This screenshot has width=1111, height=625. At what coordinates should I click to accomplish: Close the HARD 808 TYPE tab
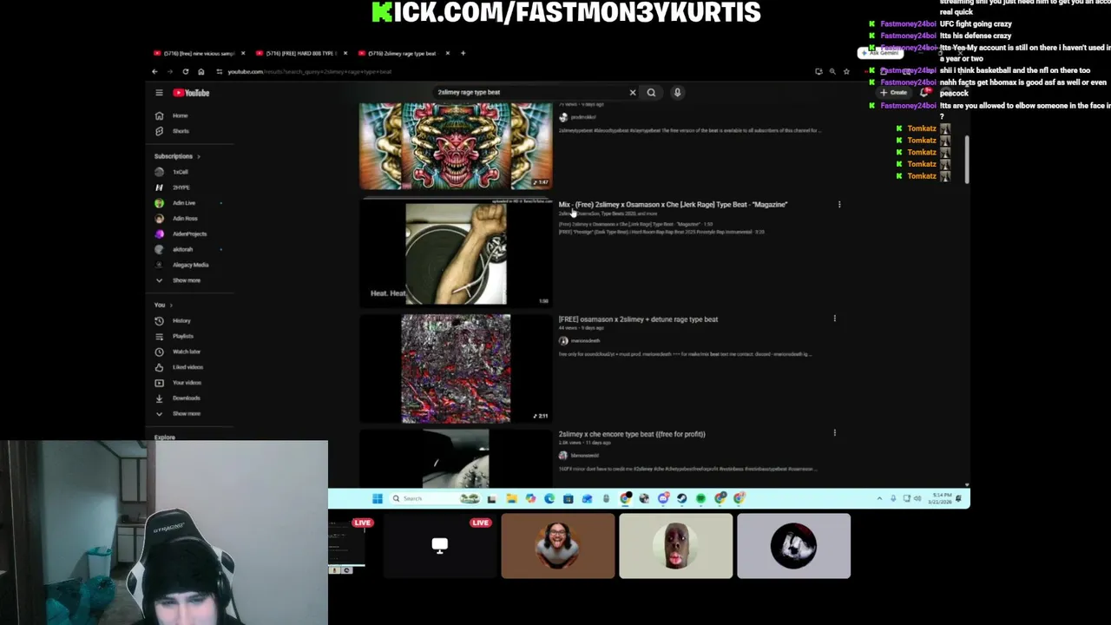tap(345, 53)
